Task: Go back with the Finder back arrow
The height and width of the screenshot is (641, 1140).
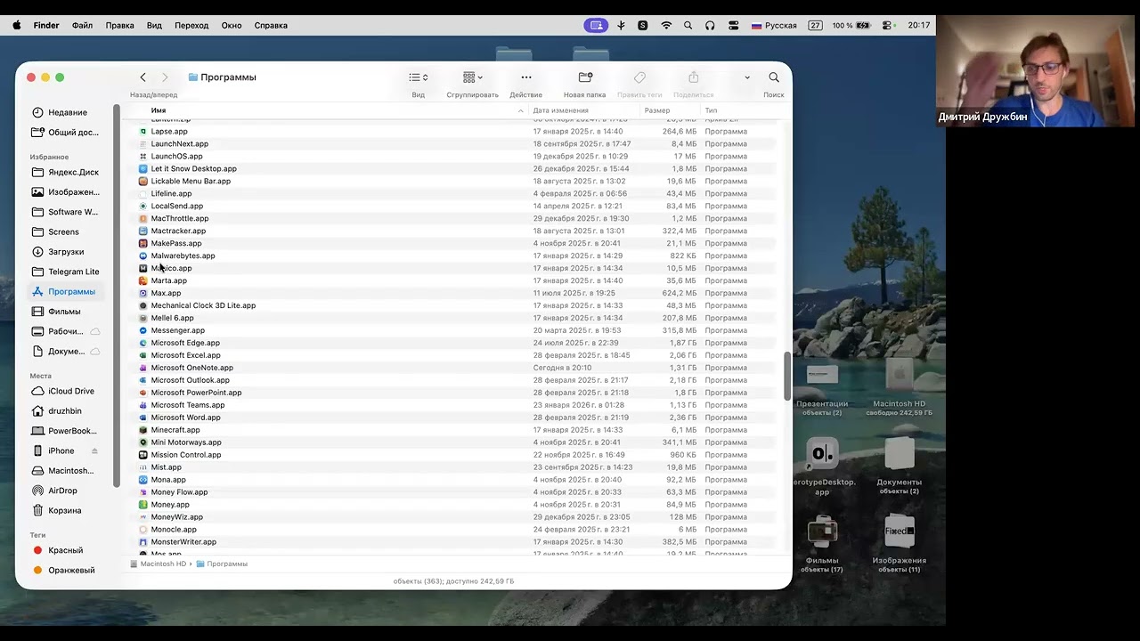Action: (x=142, y=77)
